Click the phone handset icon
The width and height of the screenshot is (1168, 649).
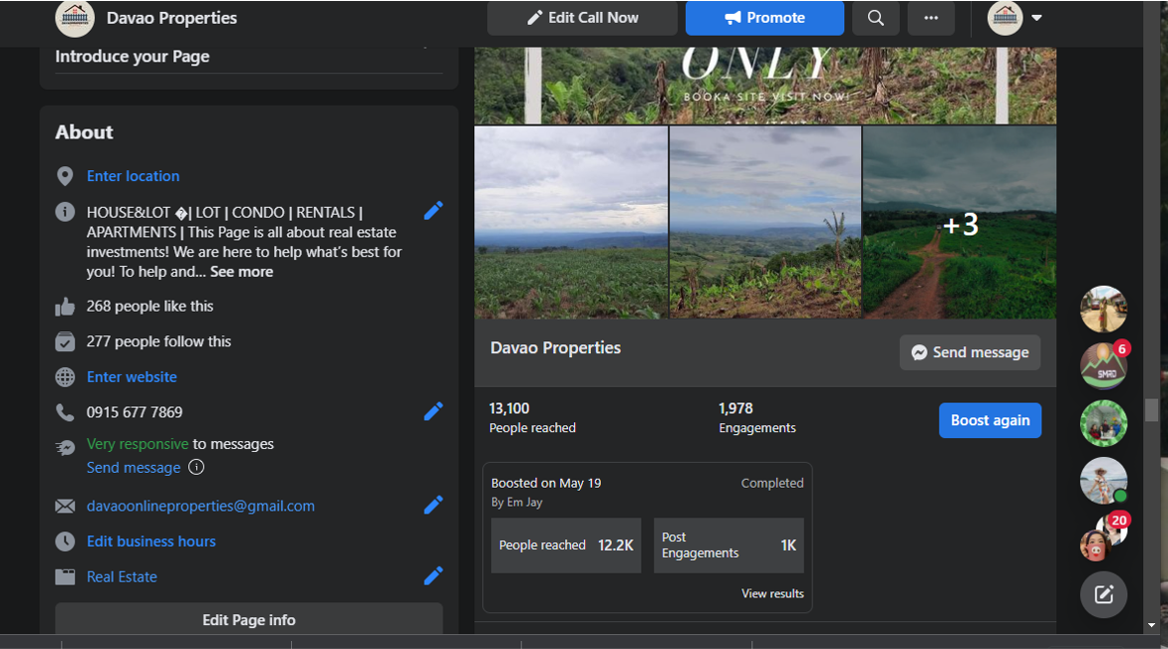point(65,412)
